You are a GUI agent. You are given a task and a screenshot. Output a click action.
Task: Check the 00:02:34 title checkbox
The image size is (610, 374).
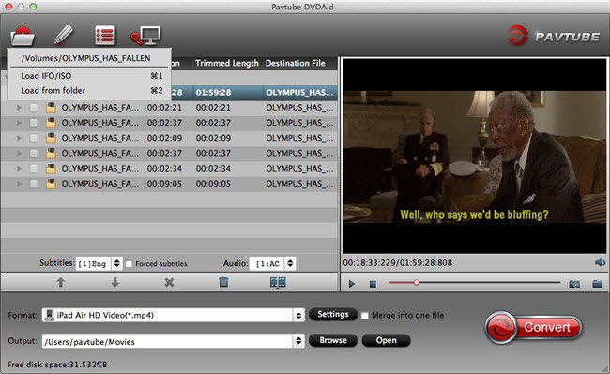(x=34, y=168)
